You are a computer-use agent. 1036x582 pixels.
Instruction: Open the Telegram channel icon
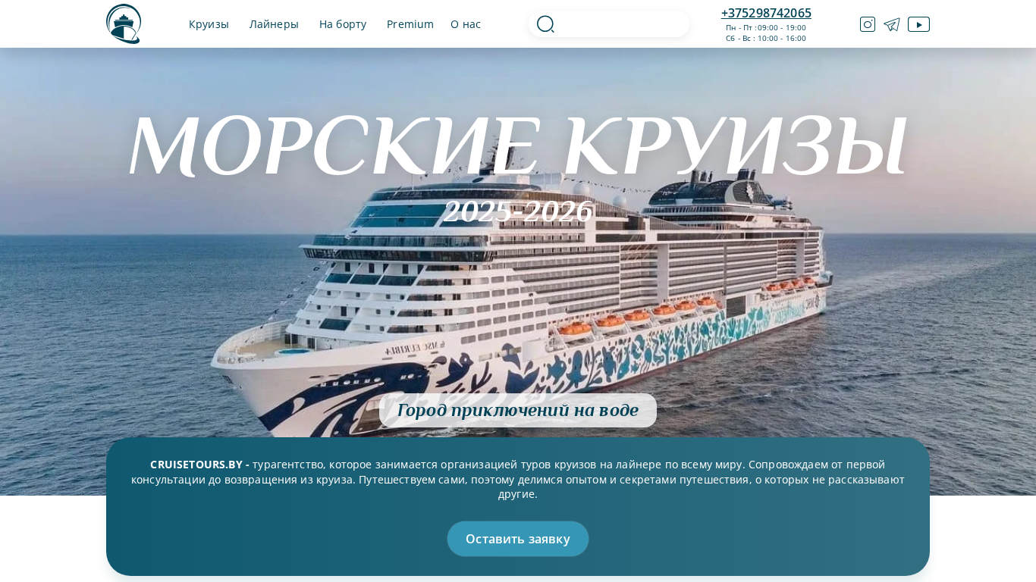(892, 24)
